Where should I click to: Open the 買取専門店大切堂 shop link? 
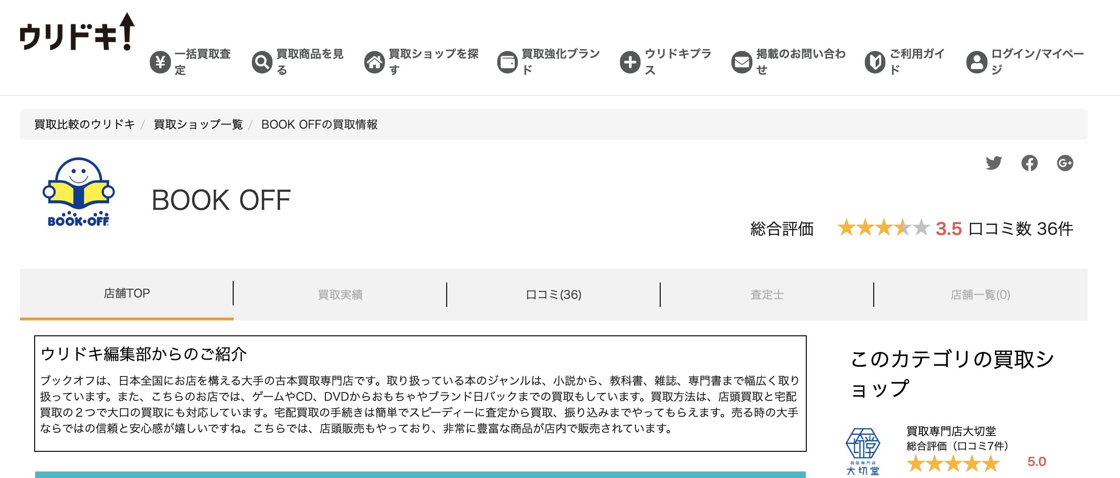tap(951, 431)
